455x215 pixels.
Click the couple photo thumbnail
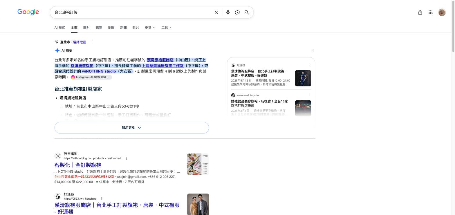198,204
